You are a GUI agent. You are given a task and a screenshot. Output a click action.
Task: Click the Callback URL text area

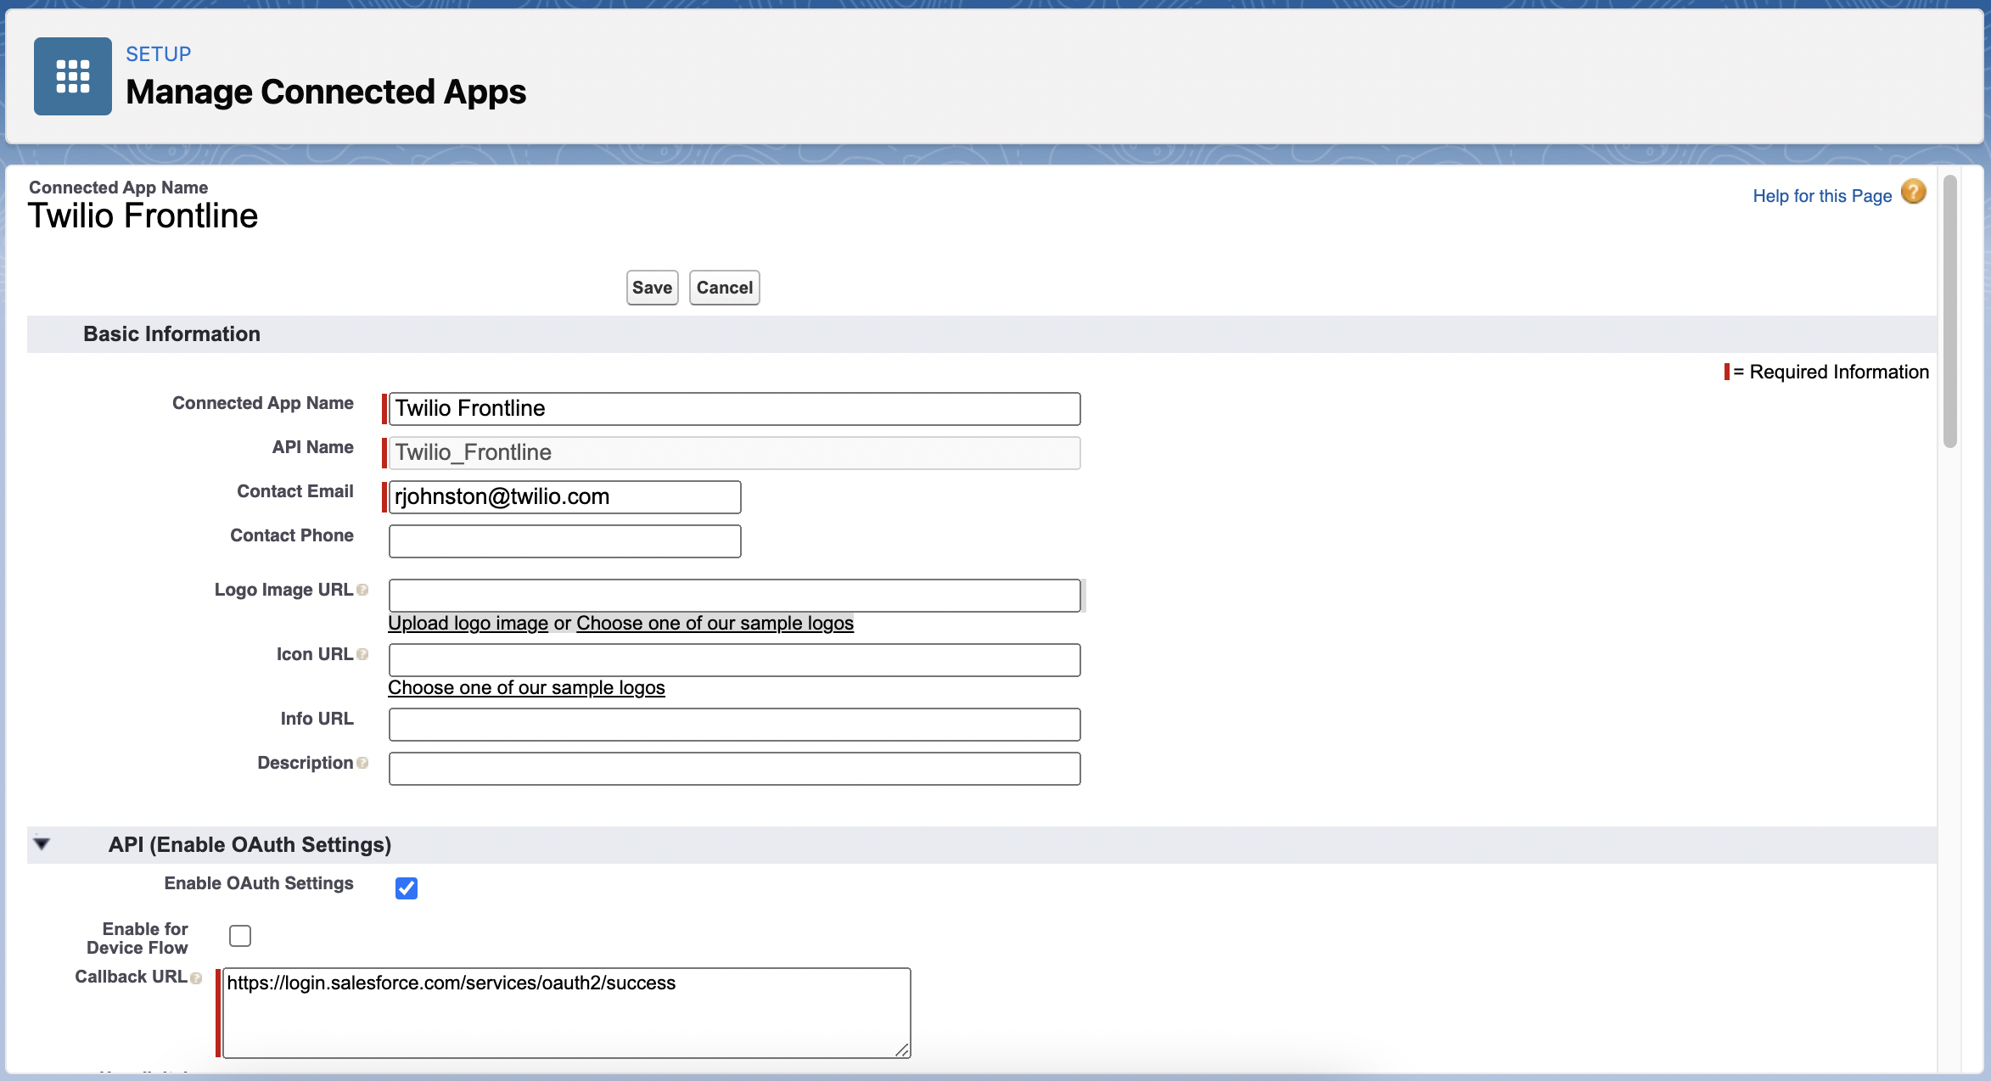click(x=566, y=1013)
